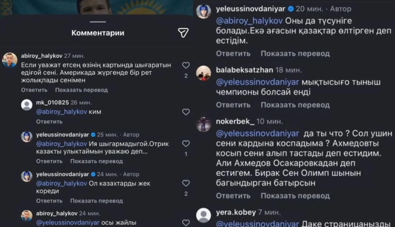Viewport: 395px width, 227px height.
Task: Like abiroy_halykov's 24 мин. reply
Action: (x=186, y=222)
